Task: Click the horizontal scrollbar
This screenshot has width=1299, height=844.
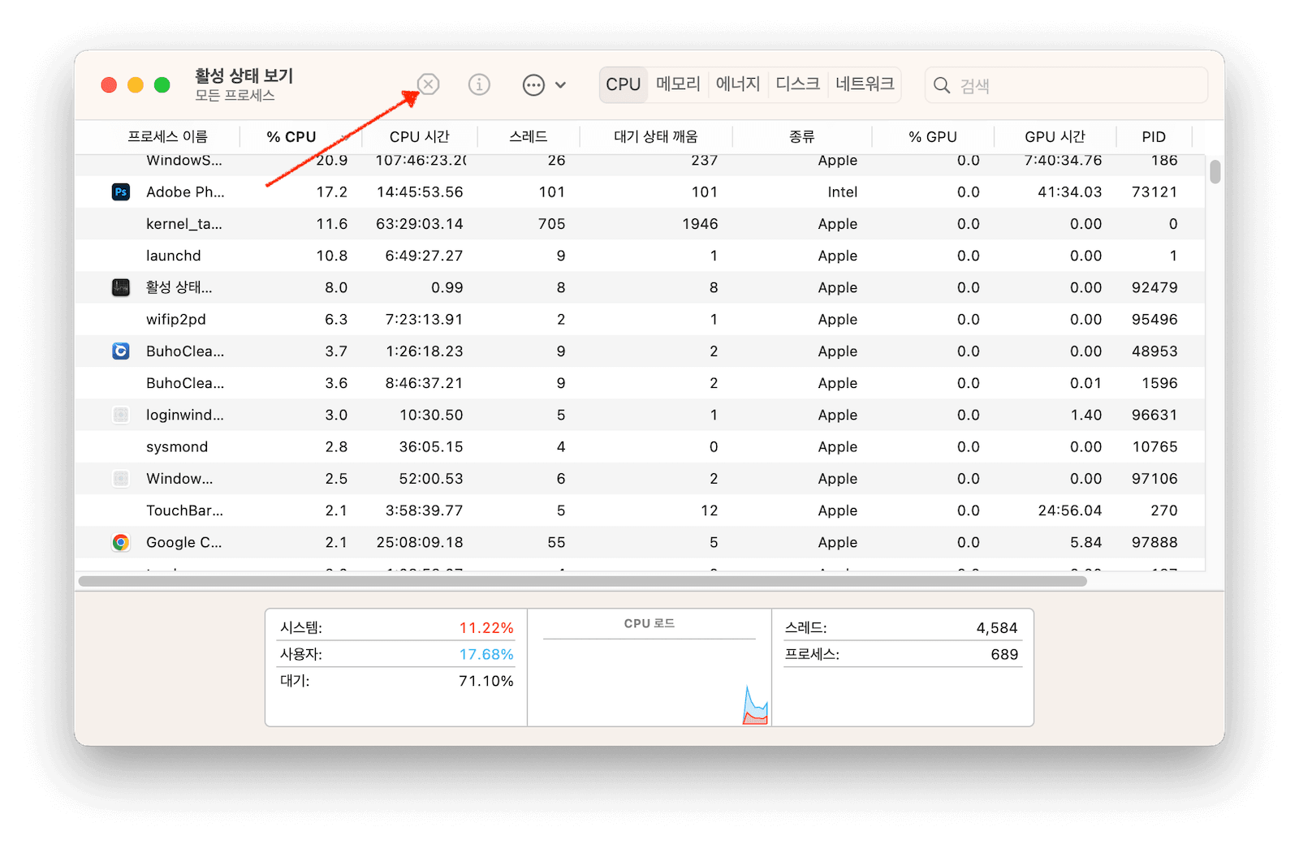Action: coord(582,581)
